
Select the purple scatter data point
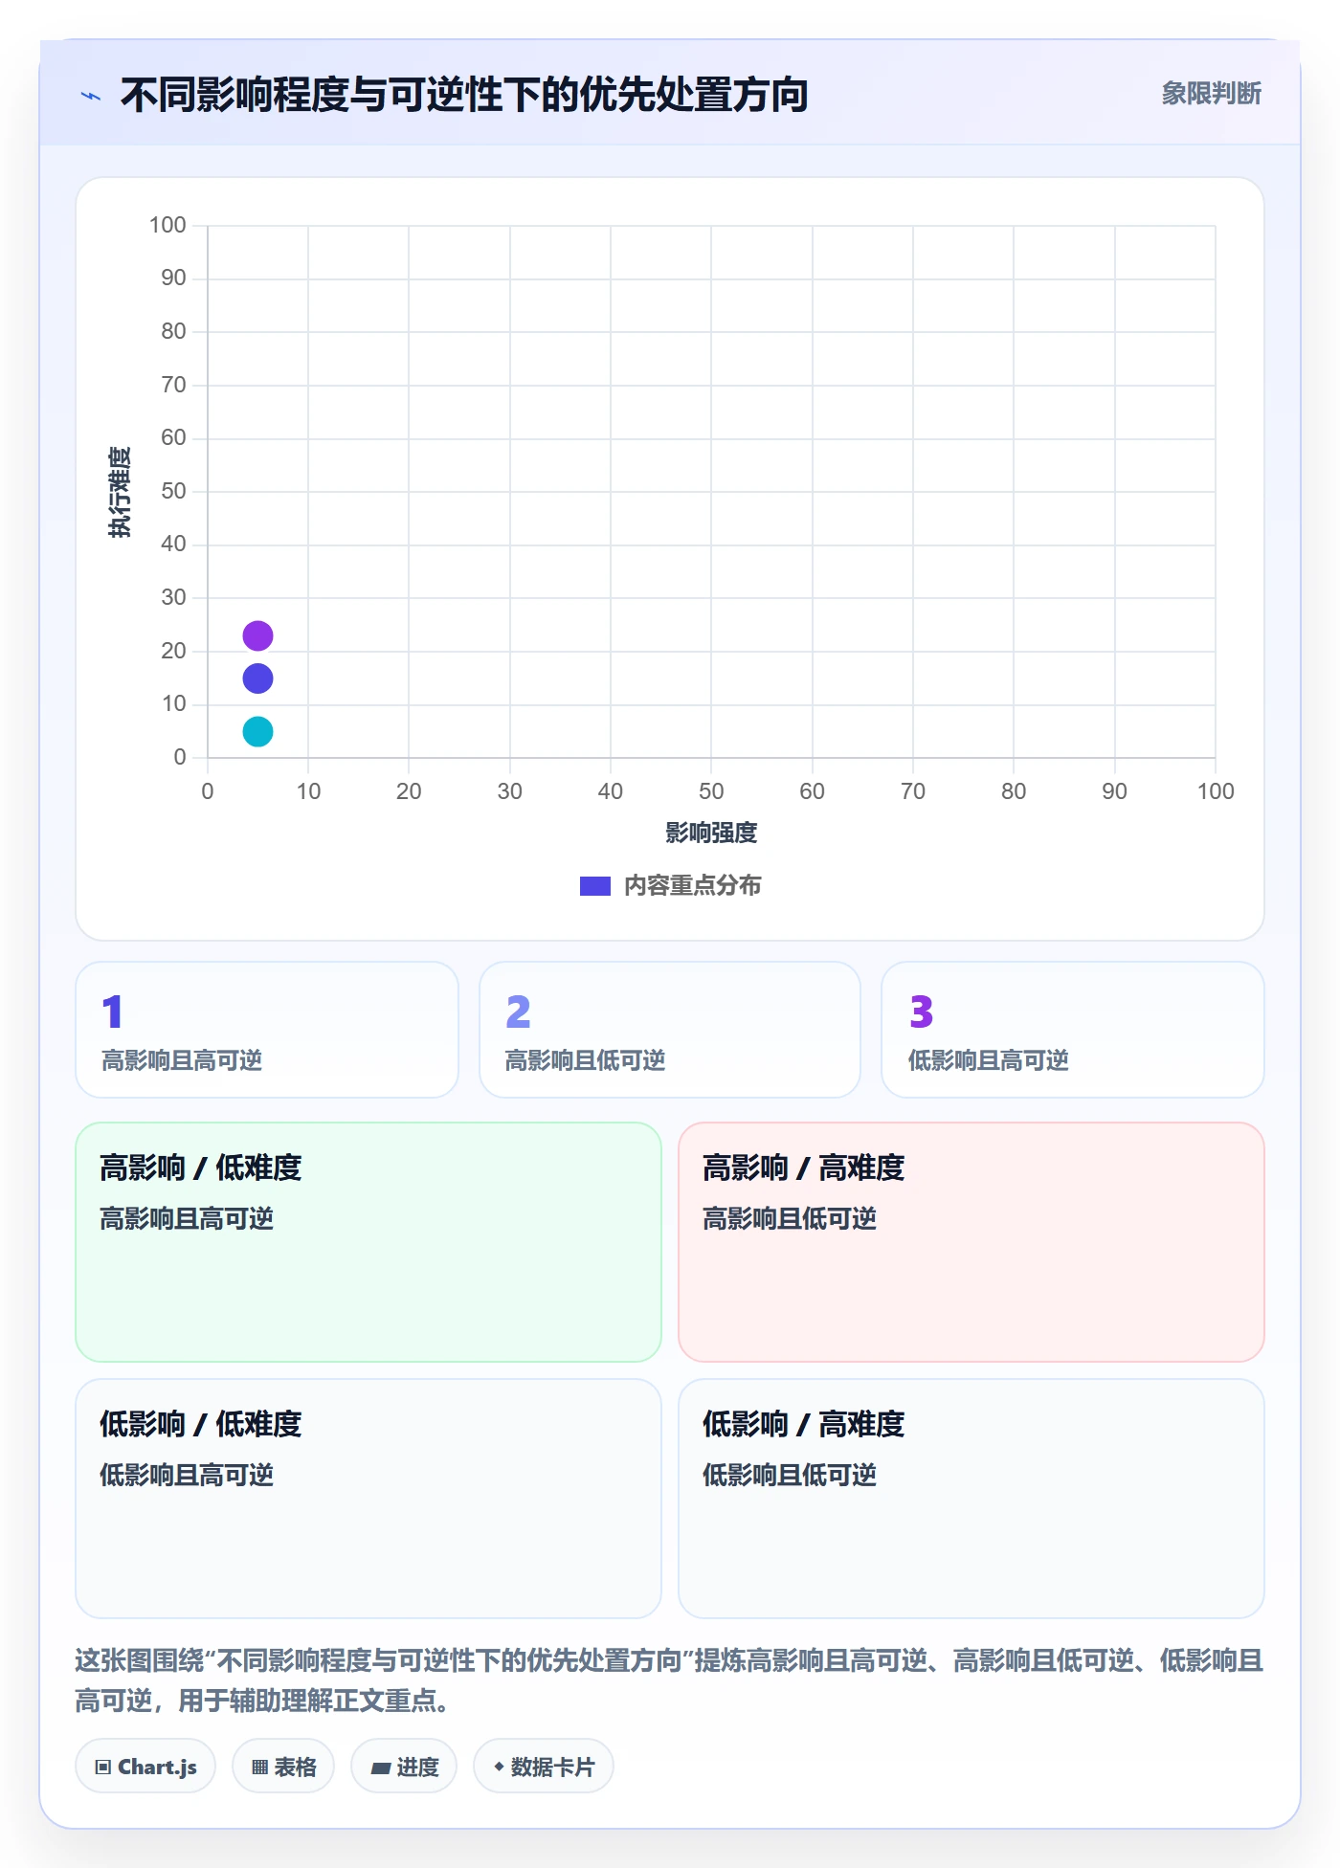click(257, 635)
